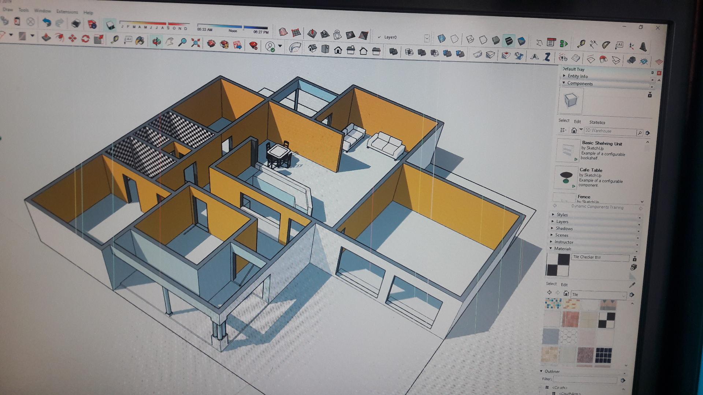Pick the black-and-white checker tile swatch
The image size is (703, 395).
(x=607, y=320)
